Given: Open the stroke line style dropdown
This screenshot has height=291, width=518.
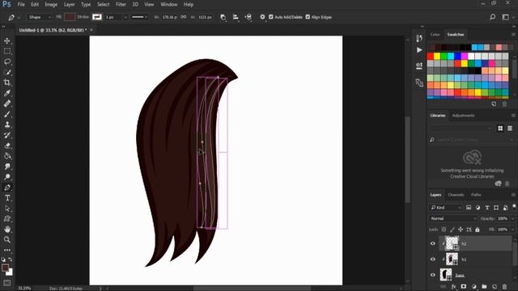Looking at the screenshot, I should point(139,17).
